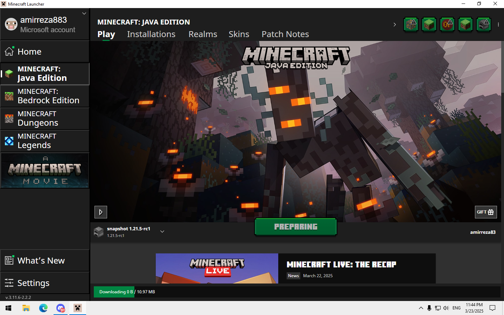Click the green PREPARING play button

tap(296, 227)
